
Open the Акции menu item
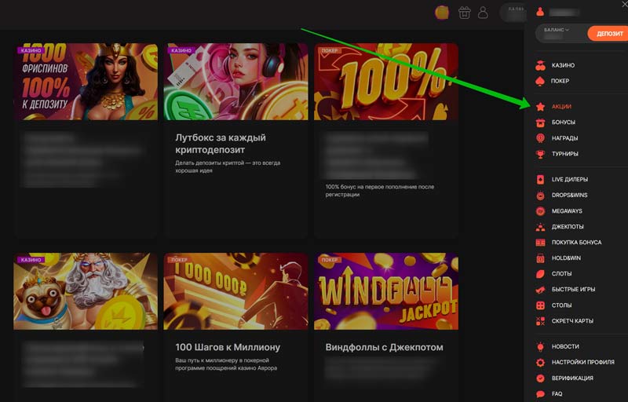coord(561,107)
